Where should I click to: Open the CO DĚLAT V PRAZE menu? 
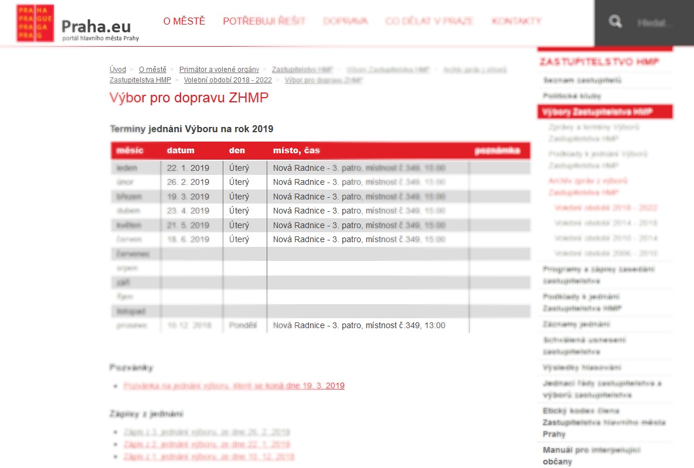429,22
